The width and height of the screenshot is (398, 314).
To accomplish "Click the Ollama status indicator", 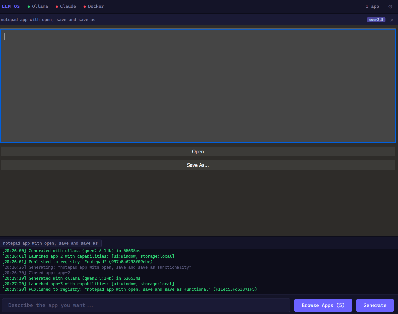I will 38,6.
